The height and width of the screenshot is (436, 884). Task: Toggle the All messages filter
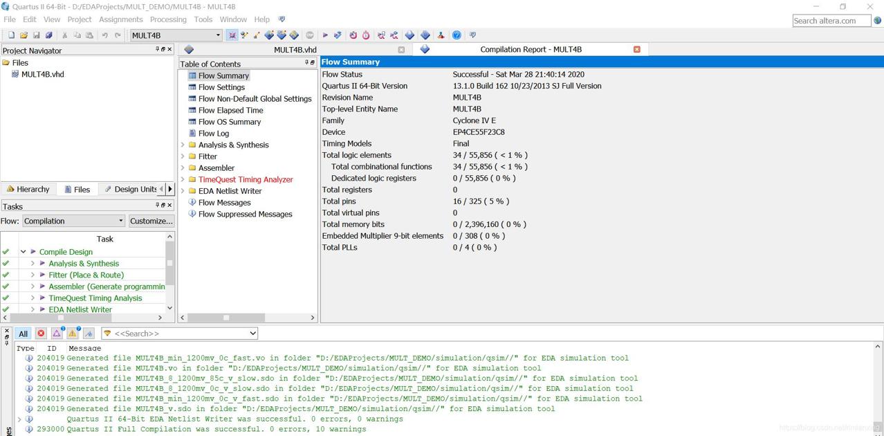[x=23, y=334]
